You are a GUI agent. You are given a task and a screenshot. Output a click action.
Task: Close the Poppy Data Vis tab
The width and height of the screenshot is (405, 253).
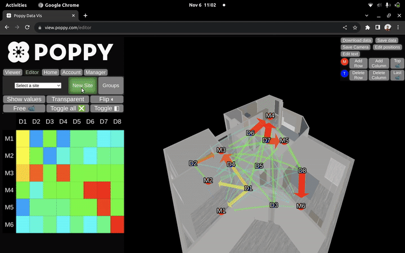click(x=73, y=16)
